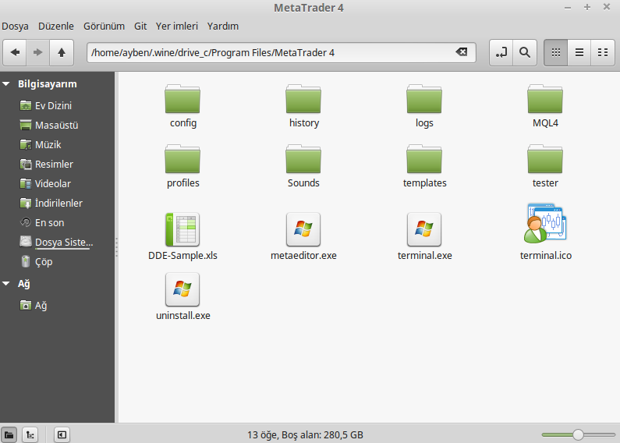Open the Dosya menu
The image size is (620, 443).
pos(15,26)
